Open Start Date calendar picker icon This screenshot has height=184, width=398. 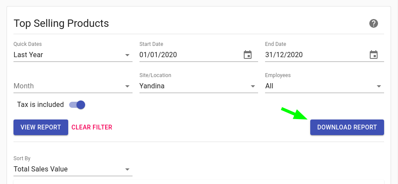[x=248, y=55]
